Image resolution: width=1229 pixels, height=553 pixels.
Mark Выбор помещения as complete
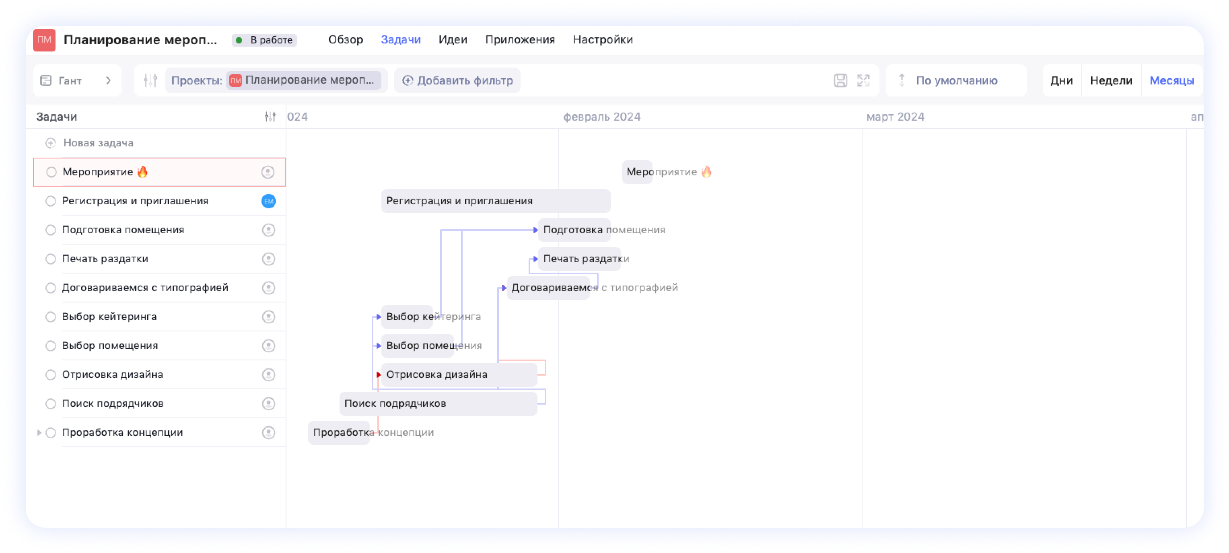click(51, 346)
